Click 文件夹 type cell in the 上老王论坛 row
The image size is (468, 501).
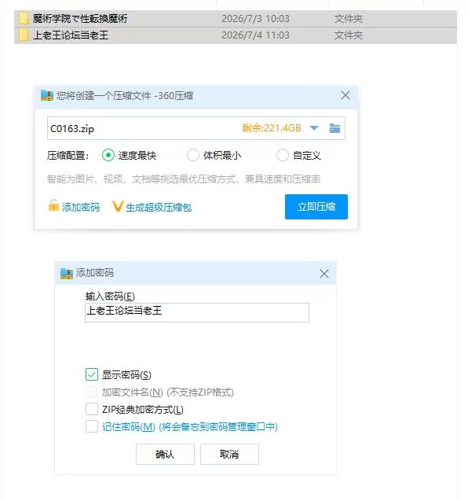[349, 35]
